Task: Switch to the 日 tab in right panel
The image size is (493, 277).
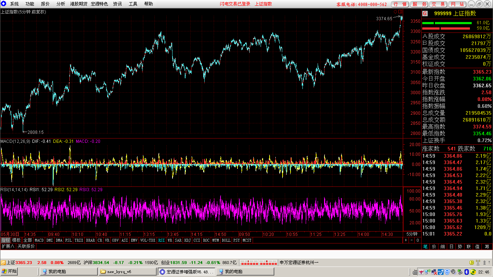Action: 451,247
